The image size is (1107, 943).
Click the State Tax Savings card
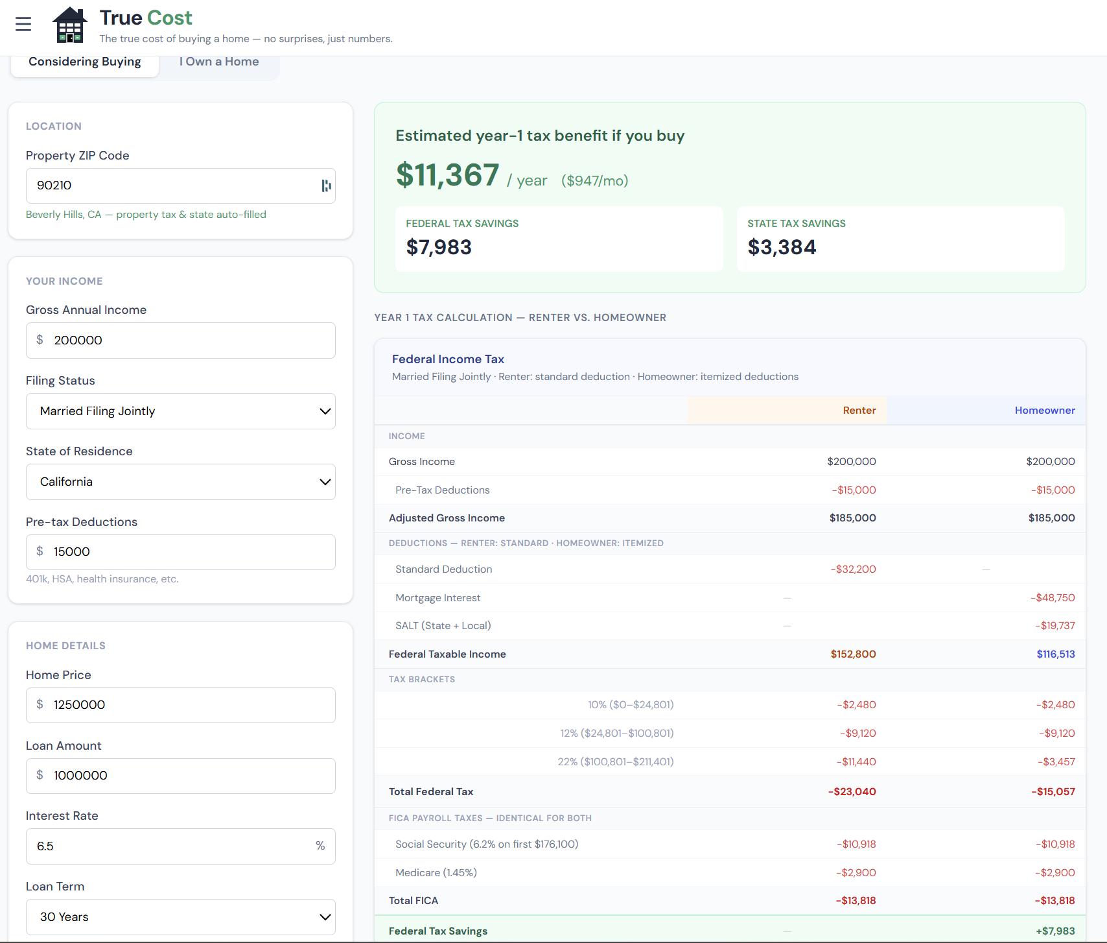tap(900, 239)
